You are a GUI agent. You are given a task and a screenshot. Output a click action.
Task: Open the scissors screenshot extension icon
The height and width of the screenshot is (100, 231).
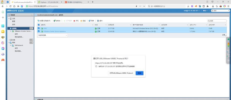[188, 6]
